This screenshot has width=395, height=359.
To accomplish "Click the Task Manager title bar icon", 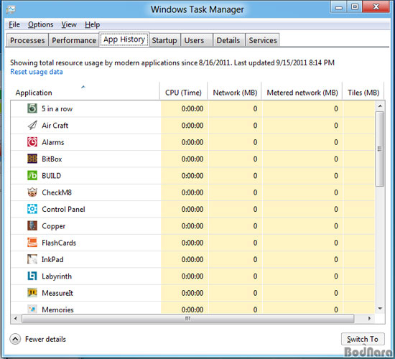I will click(11, 9).
